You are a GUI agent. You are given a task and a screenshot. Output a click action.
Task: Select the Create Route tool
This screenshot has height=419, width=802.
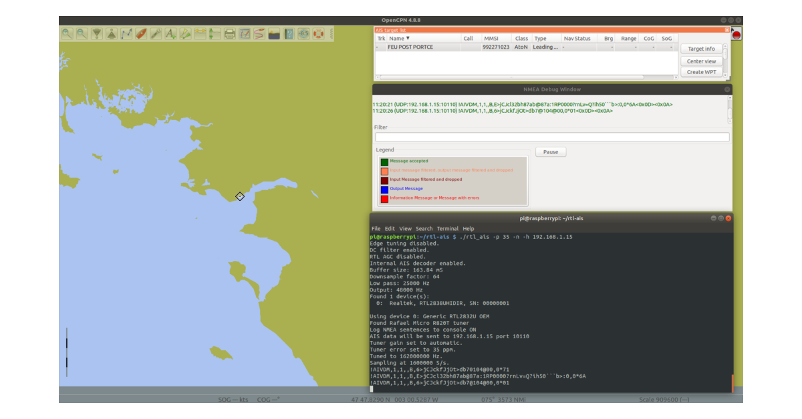coord(126,33)
